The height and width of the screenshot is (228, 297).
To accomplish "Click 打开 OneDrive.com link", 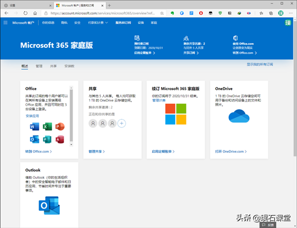I will click(231, 152).
